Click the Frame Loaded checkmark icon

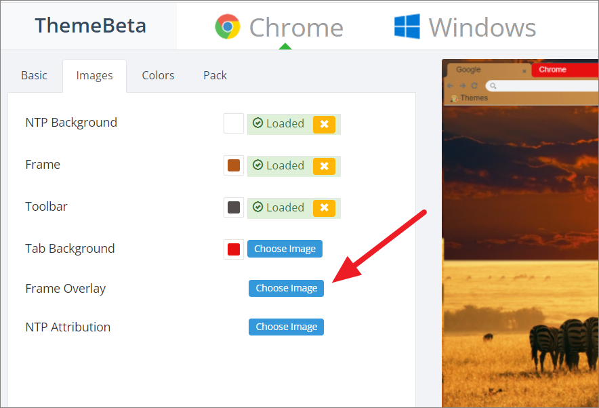(258, 165)
